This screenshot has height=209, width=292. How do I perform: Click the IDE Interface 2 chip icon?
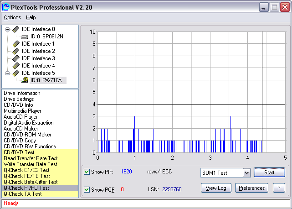[x=16, y=51]
